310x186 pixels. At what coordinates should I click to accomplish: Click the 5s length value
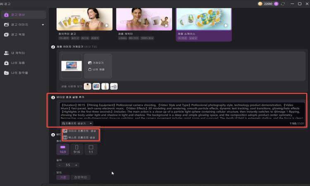point(68,165)
